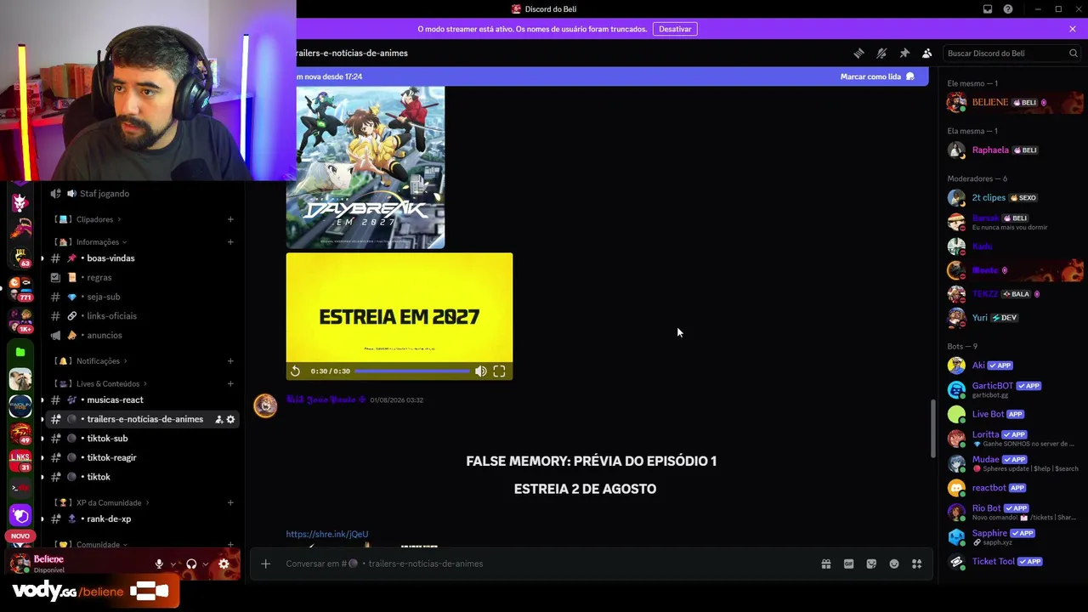Viewport: 1088px width, 612px height.
Task: Open the anuncios channel
Action: pos(141,335)
